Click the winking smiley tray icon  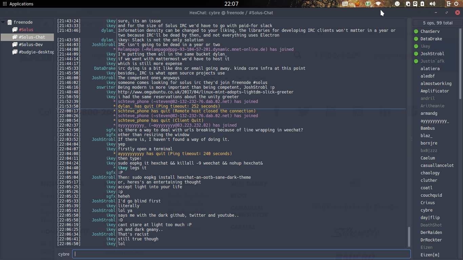pyautogui.click(x=397, y=4)
